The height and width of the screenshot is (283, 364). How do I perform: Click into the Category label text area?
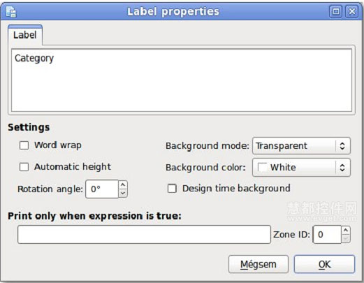click(x=182, y=80)
